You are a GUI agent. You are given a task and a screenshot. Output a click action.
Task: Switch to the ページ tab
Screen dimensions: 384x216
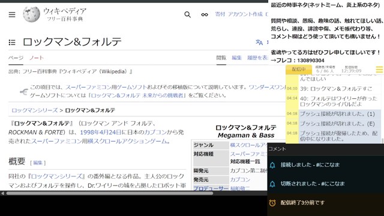(16, 58)
